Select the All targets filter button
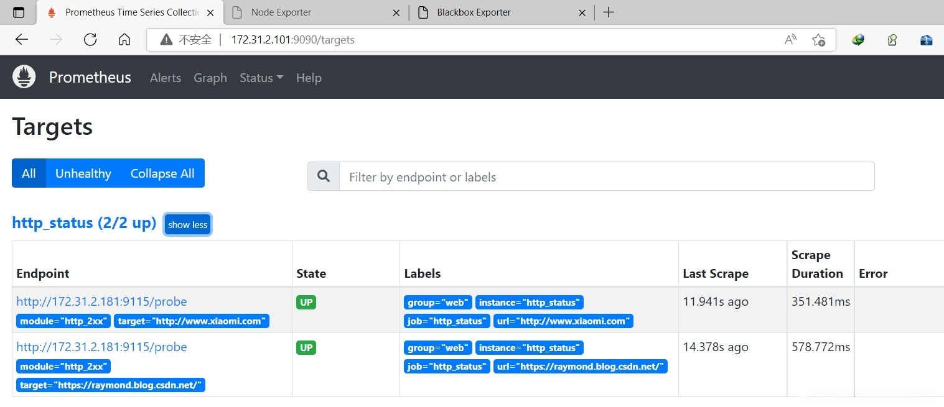Viewport: 944px width, 407px height. [29, 173]
